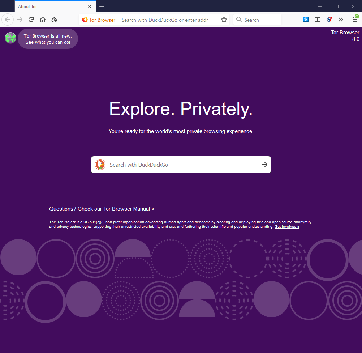Open the NoScript S icon
The image size is (362, 353).
click(329, 20)
